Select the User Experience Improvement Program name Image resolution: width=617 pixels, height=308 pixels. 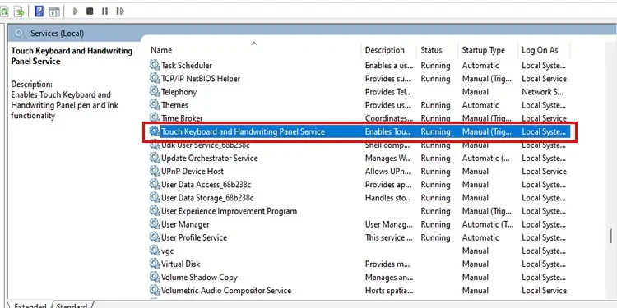click(229, 211)
